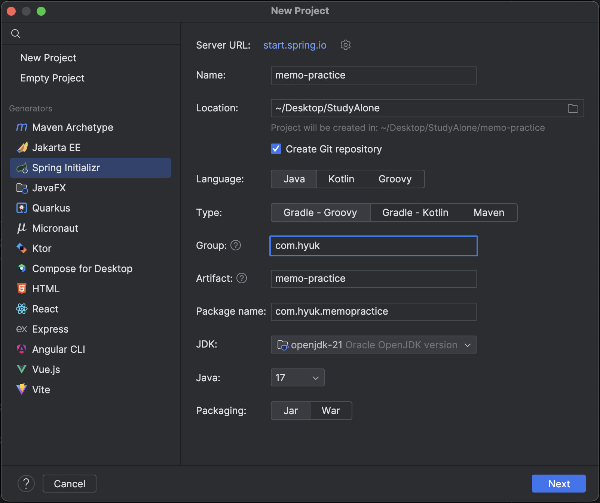Viewport: 600px width, 503px height.
Task: Click the Jakarta EE sail icon
Action: click(x=22, y=148)
